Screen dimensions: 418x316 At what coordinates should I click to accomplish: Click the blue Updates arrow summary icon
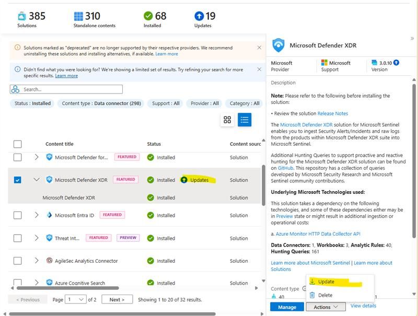(x=199, y=16)
